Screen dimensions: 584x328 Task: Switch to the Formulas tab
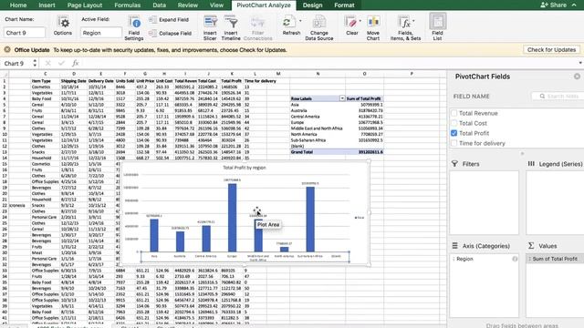point(128,5)
